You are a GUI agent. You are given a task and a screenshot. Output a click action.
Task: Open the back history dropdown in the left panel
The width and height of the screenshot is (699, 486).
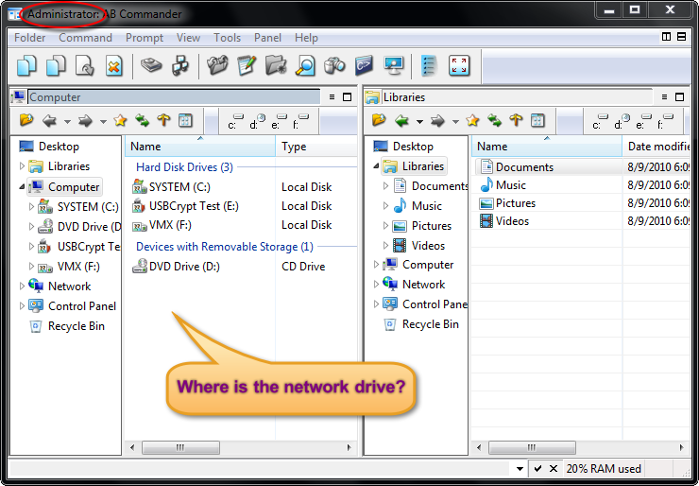tap(67, 121)
